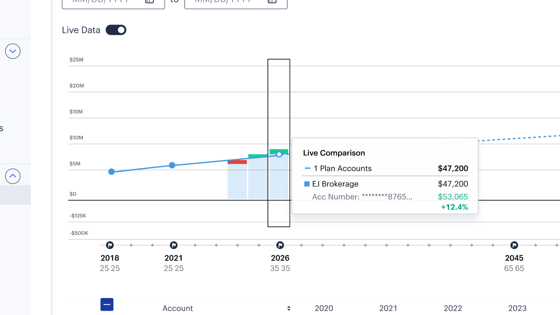Click the blue minus collapse-all button
Screen dimensions: 560x315
(x=107, y=305)
